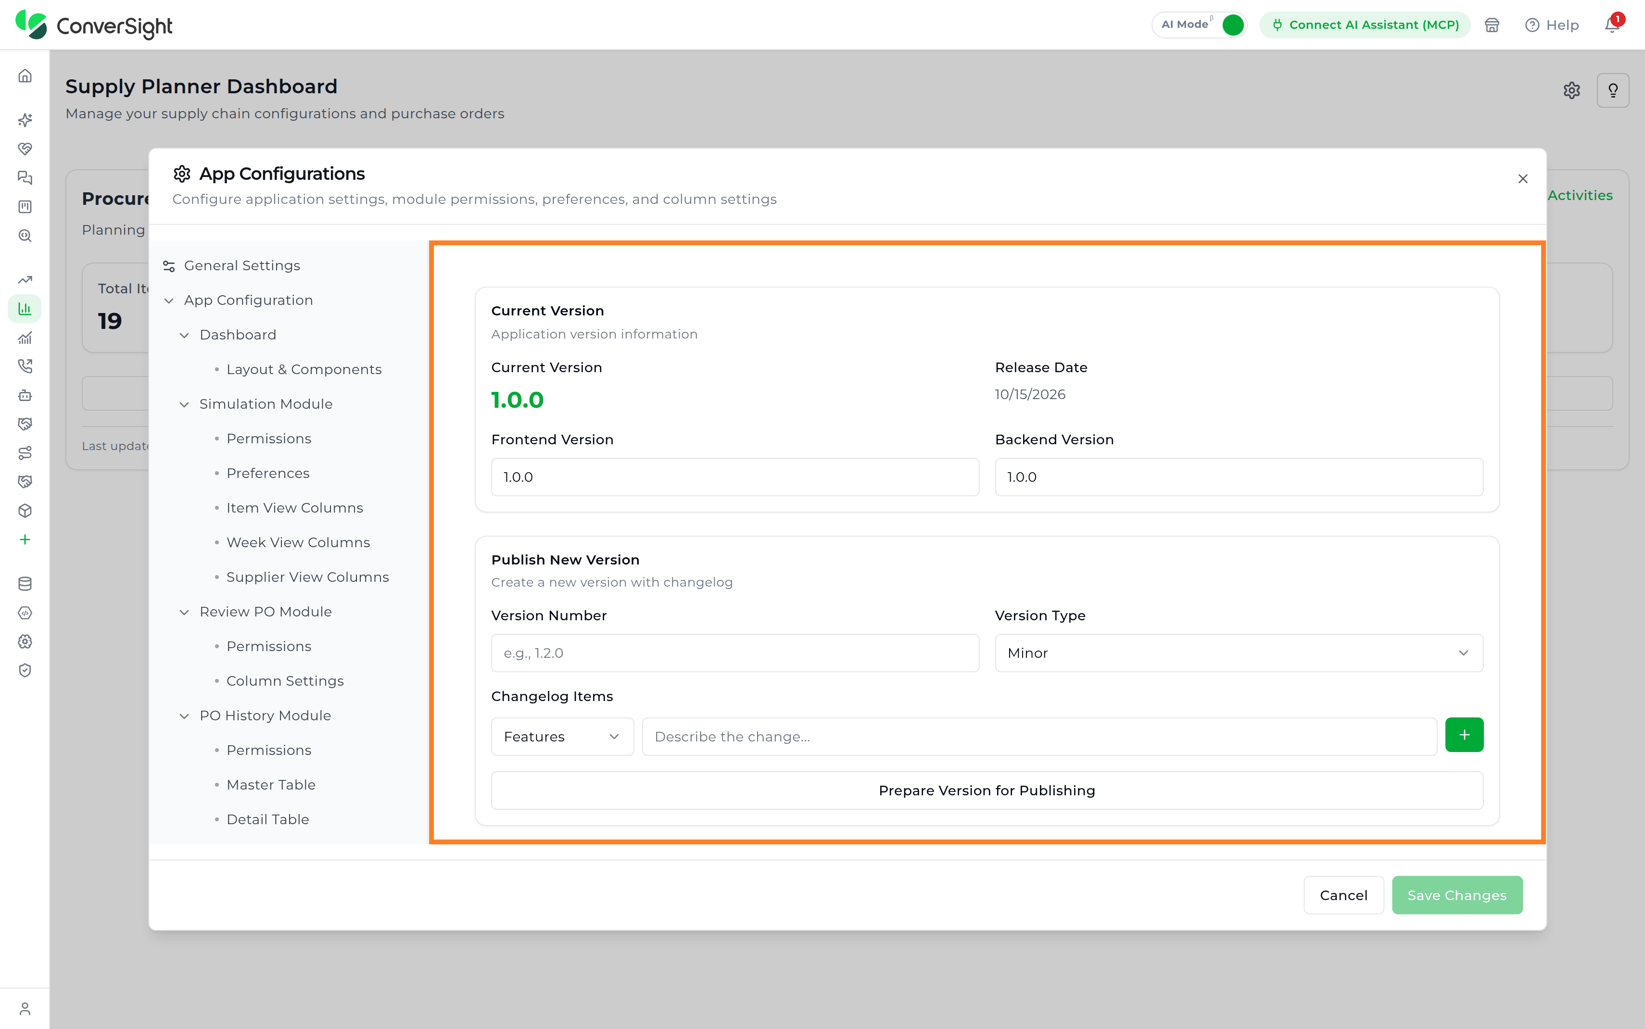
Task: Click the Frontend Version field
Action: 735,477
